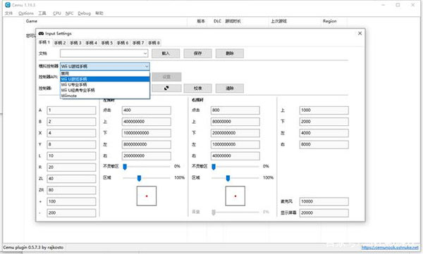Click left stick 不灵敏区 deadzone slider
The height and width of the screenshot is (254, 423).
tap(147, 167)
